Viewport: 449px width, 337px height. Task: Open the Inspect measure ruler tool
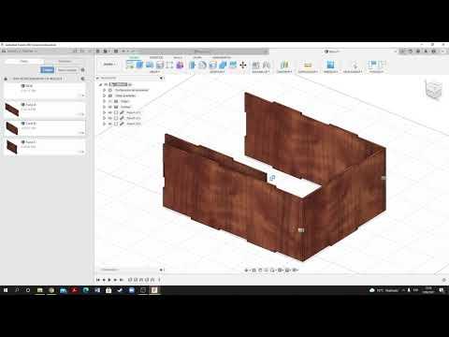tap(308, 65)
